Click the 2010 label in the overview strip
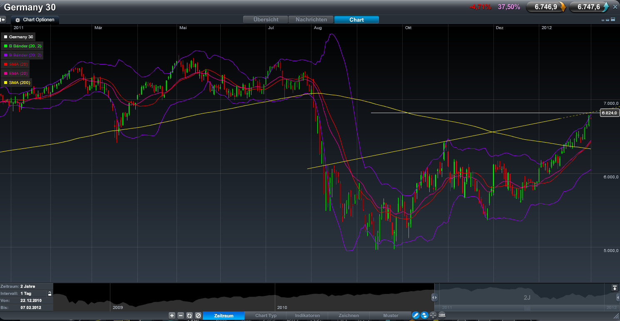 point(282,307)
